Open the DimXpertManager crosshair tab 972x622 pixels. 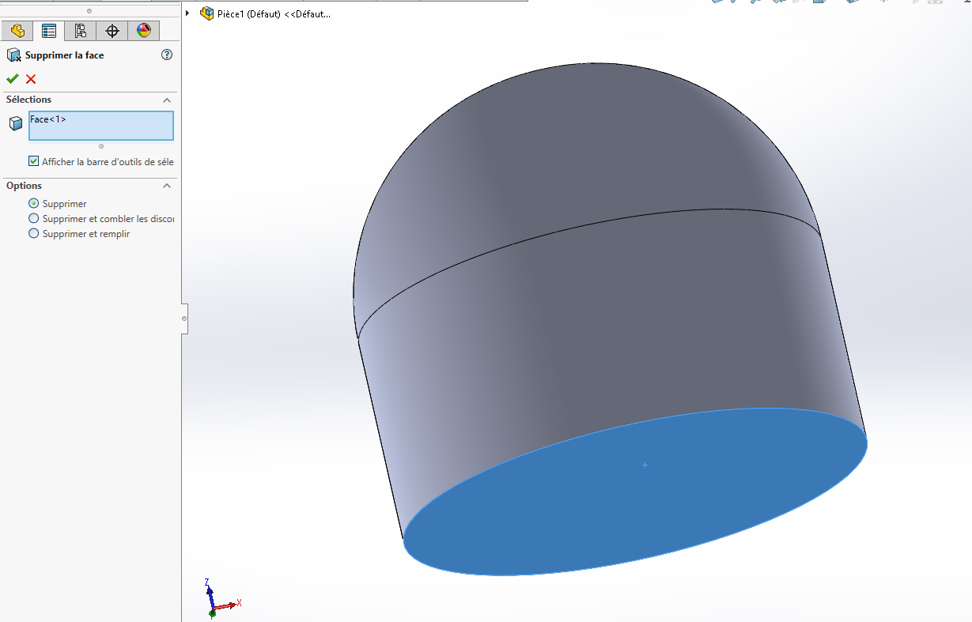pos(112,31)
